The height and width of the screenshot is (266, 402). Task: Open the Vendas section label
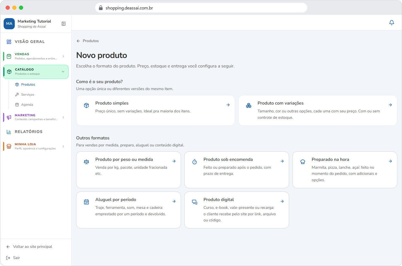click(x=22, y=54)
